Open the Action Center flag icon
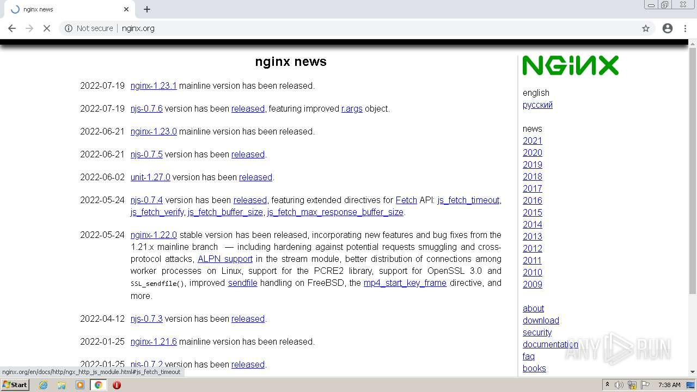Viewport: 697px width, 392px height. click(645, 385)
